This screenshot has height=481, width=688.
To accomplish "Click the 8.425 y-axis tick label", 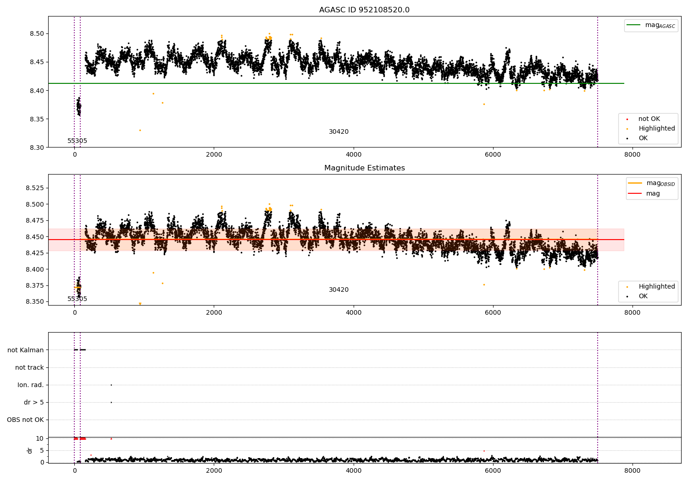I will click(35, 253).
